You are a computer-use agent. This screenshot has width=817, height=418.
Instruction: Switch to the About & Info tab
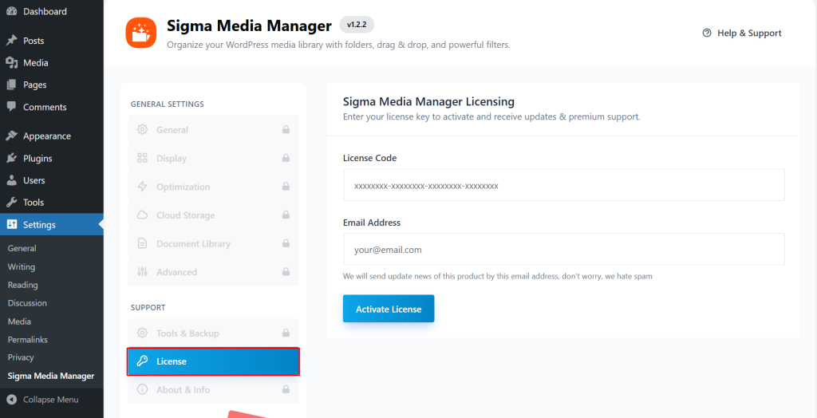tap(213, 390)
